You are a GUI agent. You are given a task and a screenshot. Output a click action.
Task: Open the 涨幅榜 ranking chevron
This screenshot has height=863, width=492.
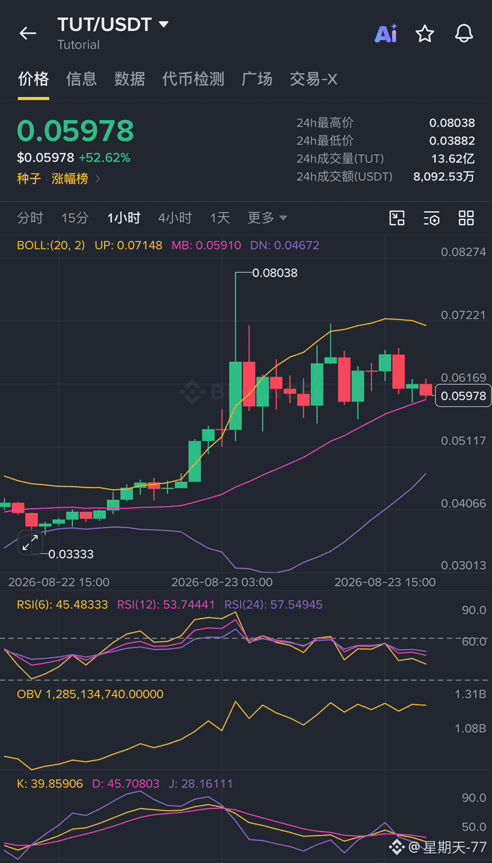(98, 178)
